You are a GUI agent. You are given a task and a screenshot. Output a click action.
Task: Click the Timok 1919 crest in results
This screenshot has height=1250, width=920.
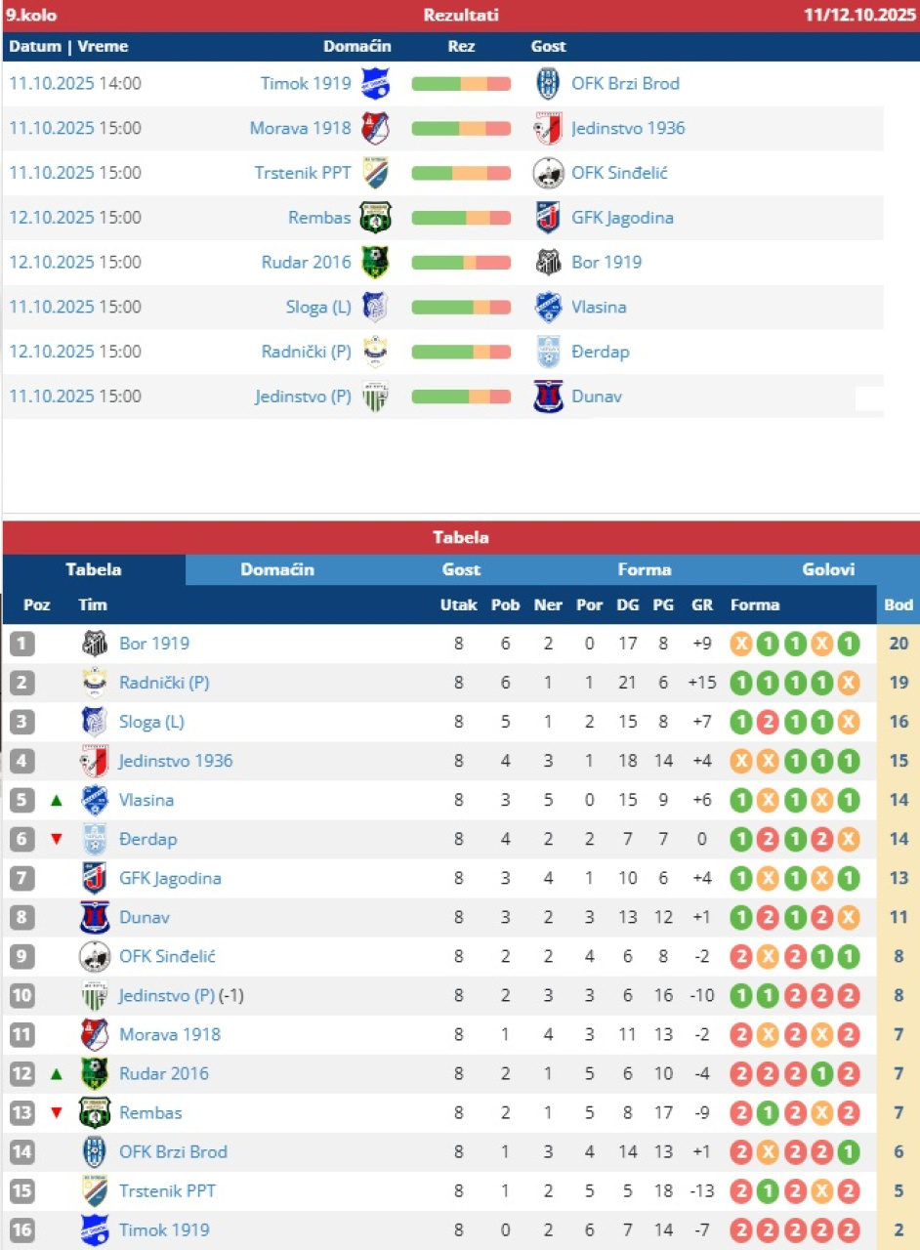point(375,83)
